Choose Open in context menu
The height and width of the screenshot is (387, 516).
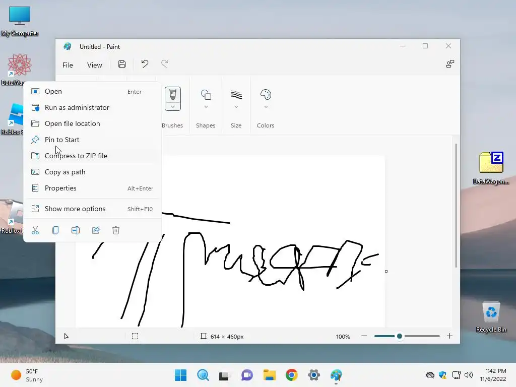pyautogui.click(x=93, y=92)
